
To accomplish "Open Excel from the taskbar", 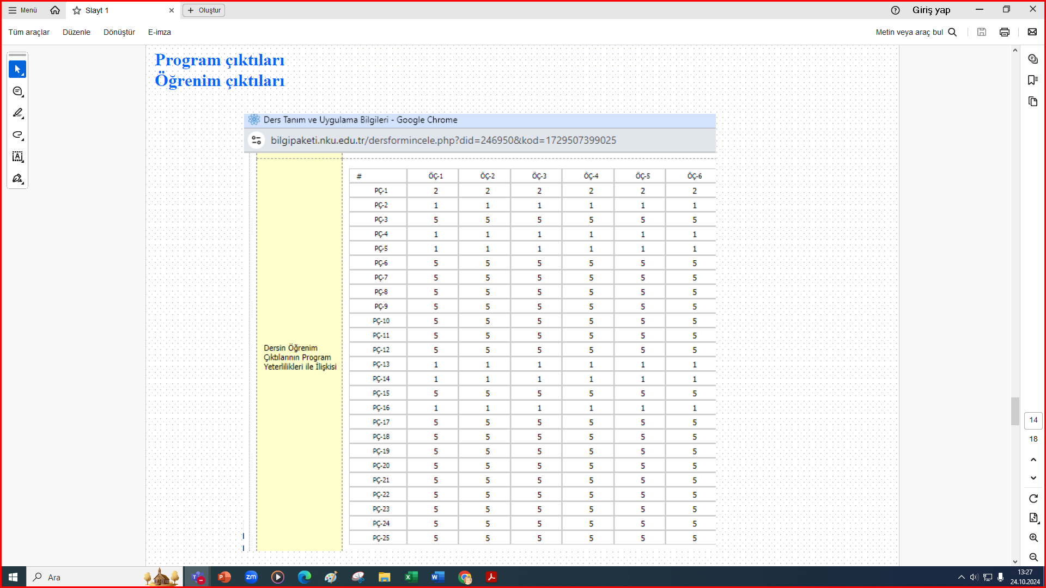I will (x=411, y=577).
